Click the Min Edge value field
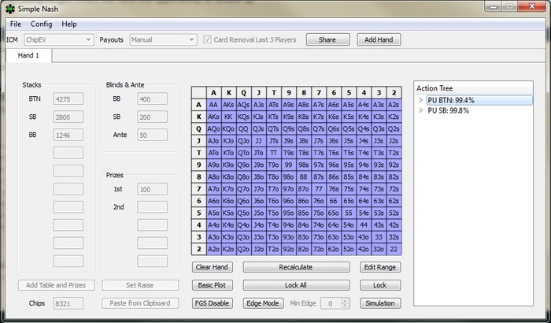Viewport: 551px width, 323px height. [x=331, y=303]
